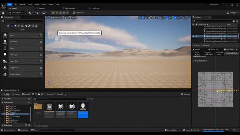Close the Place Actors panel tab
Viewport: 240px width, 135px height.
click(18, 17)
